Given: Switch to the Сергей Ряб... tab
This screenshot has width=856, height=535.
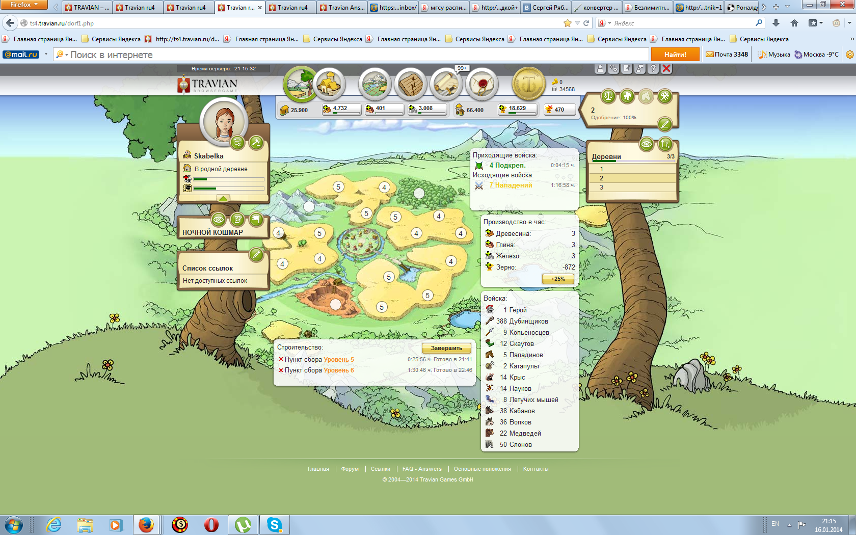Looking at the screenshot, I should click(546, 7).
